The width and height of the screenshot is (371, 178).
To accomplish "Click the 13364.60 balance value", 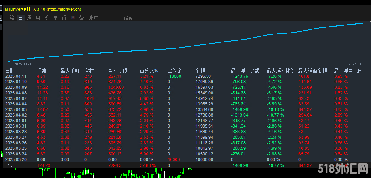I will tap(204, 109).
